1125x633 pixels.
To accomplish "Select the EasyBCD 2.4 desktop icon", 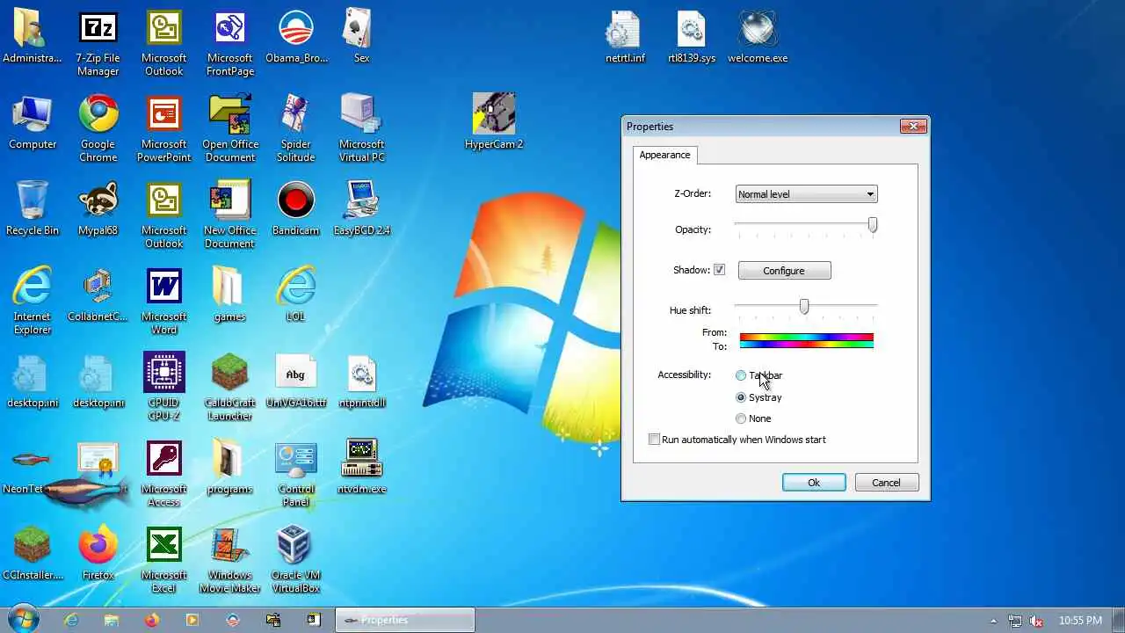I will tap(361, 209).
